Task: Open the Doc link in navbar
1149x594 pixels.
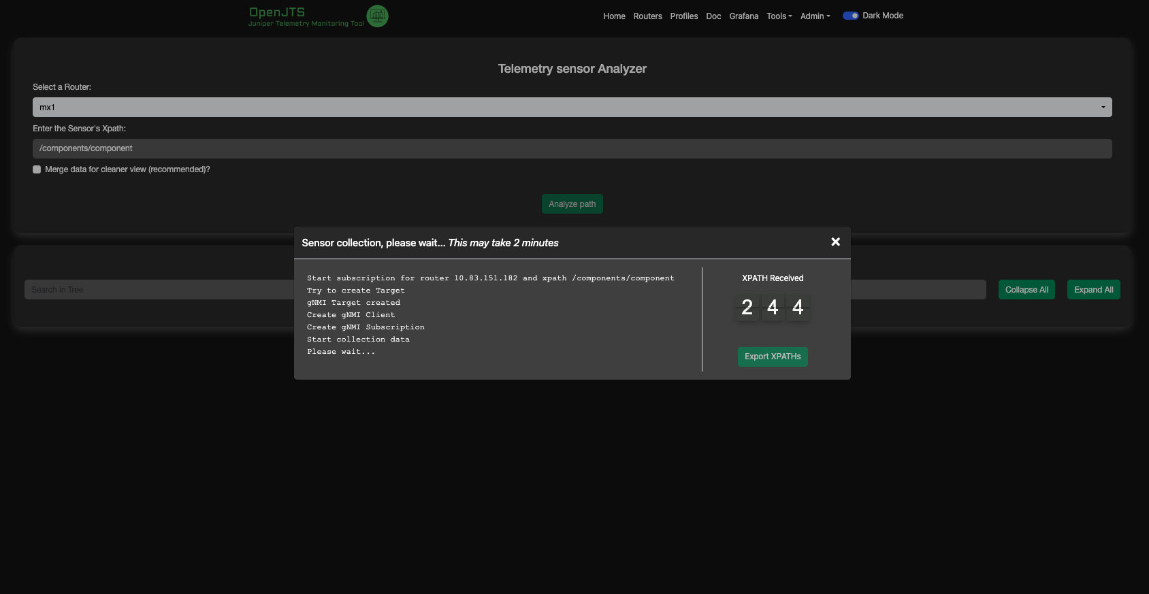Action: click(x=713, y=16)
